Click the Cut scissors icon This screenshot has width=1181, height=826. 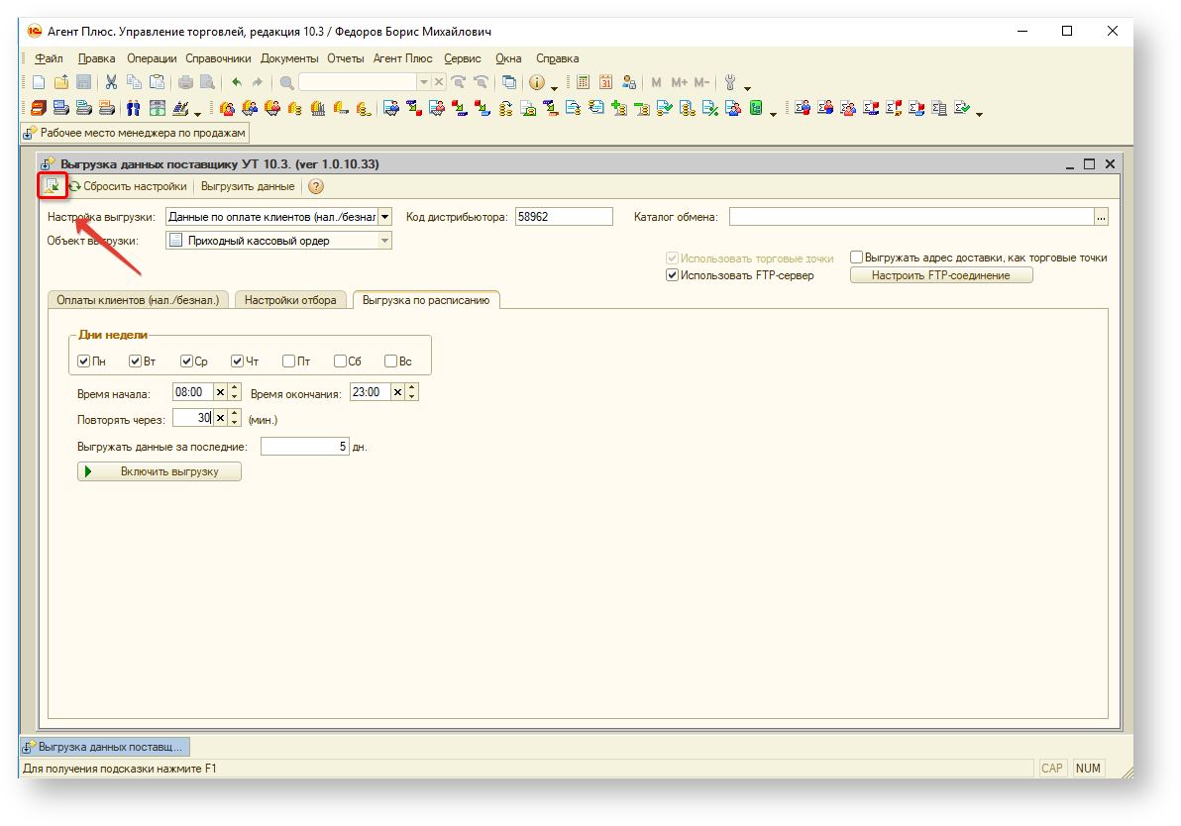pos(111,82)
